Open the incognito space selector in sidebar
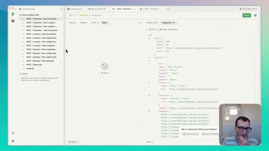Screen dimensions: 269x151 [26, 9]
